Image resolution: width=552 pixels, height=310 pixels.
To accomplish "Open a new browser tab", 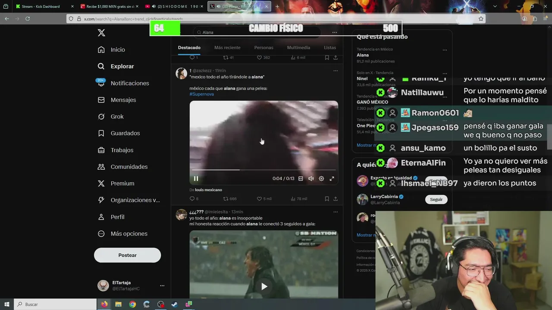I will [x=277, y=6].
